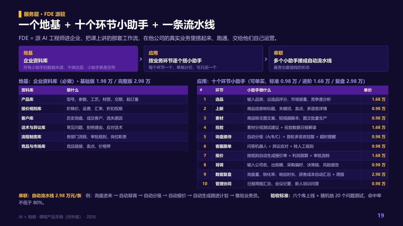403x226 pixels.
Task: Select the 管理协同 cell
Action: point(228,184)
